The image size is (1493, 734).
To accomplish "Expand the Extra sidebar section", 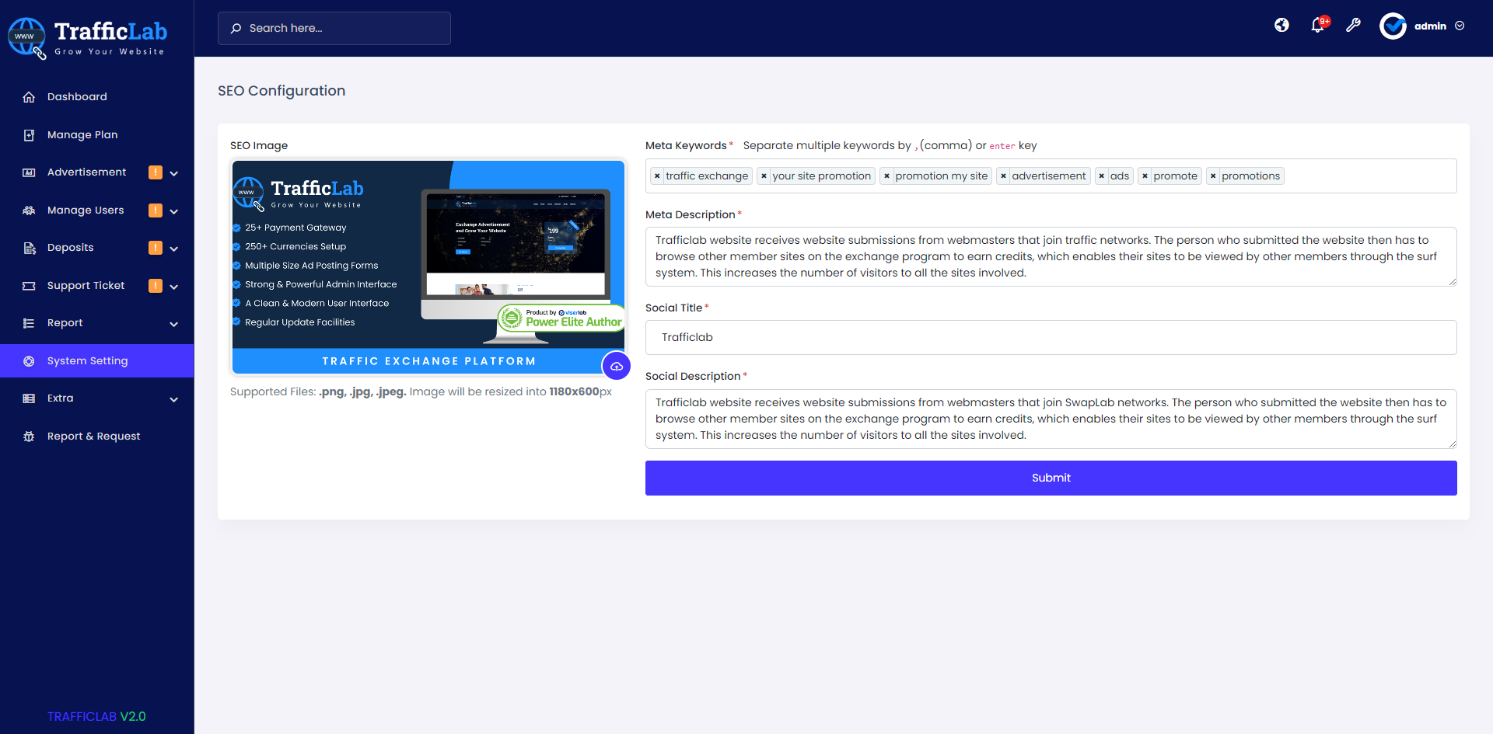I will [x=173, y=398].
